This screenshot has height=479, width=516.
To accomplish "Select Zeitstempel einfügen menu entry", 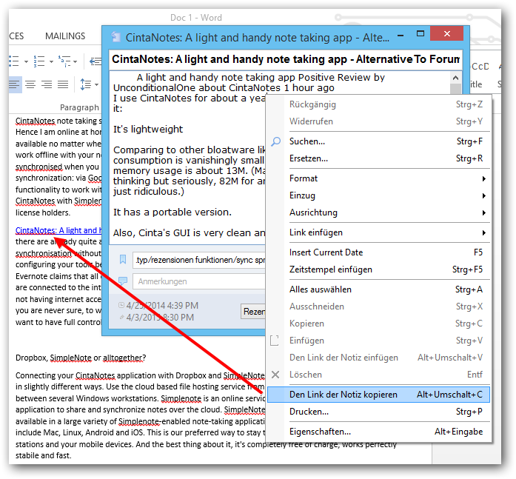I will point(378,269).
